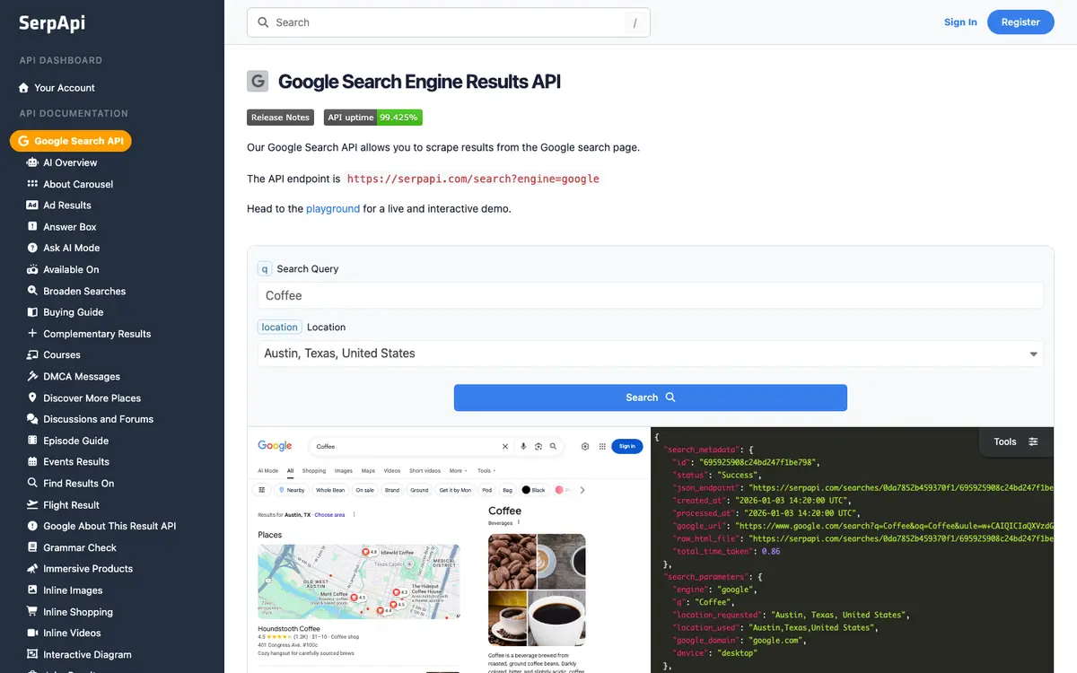
Task: Click the Courses icon
Action: pos(32,354)
